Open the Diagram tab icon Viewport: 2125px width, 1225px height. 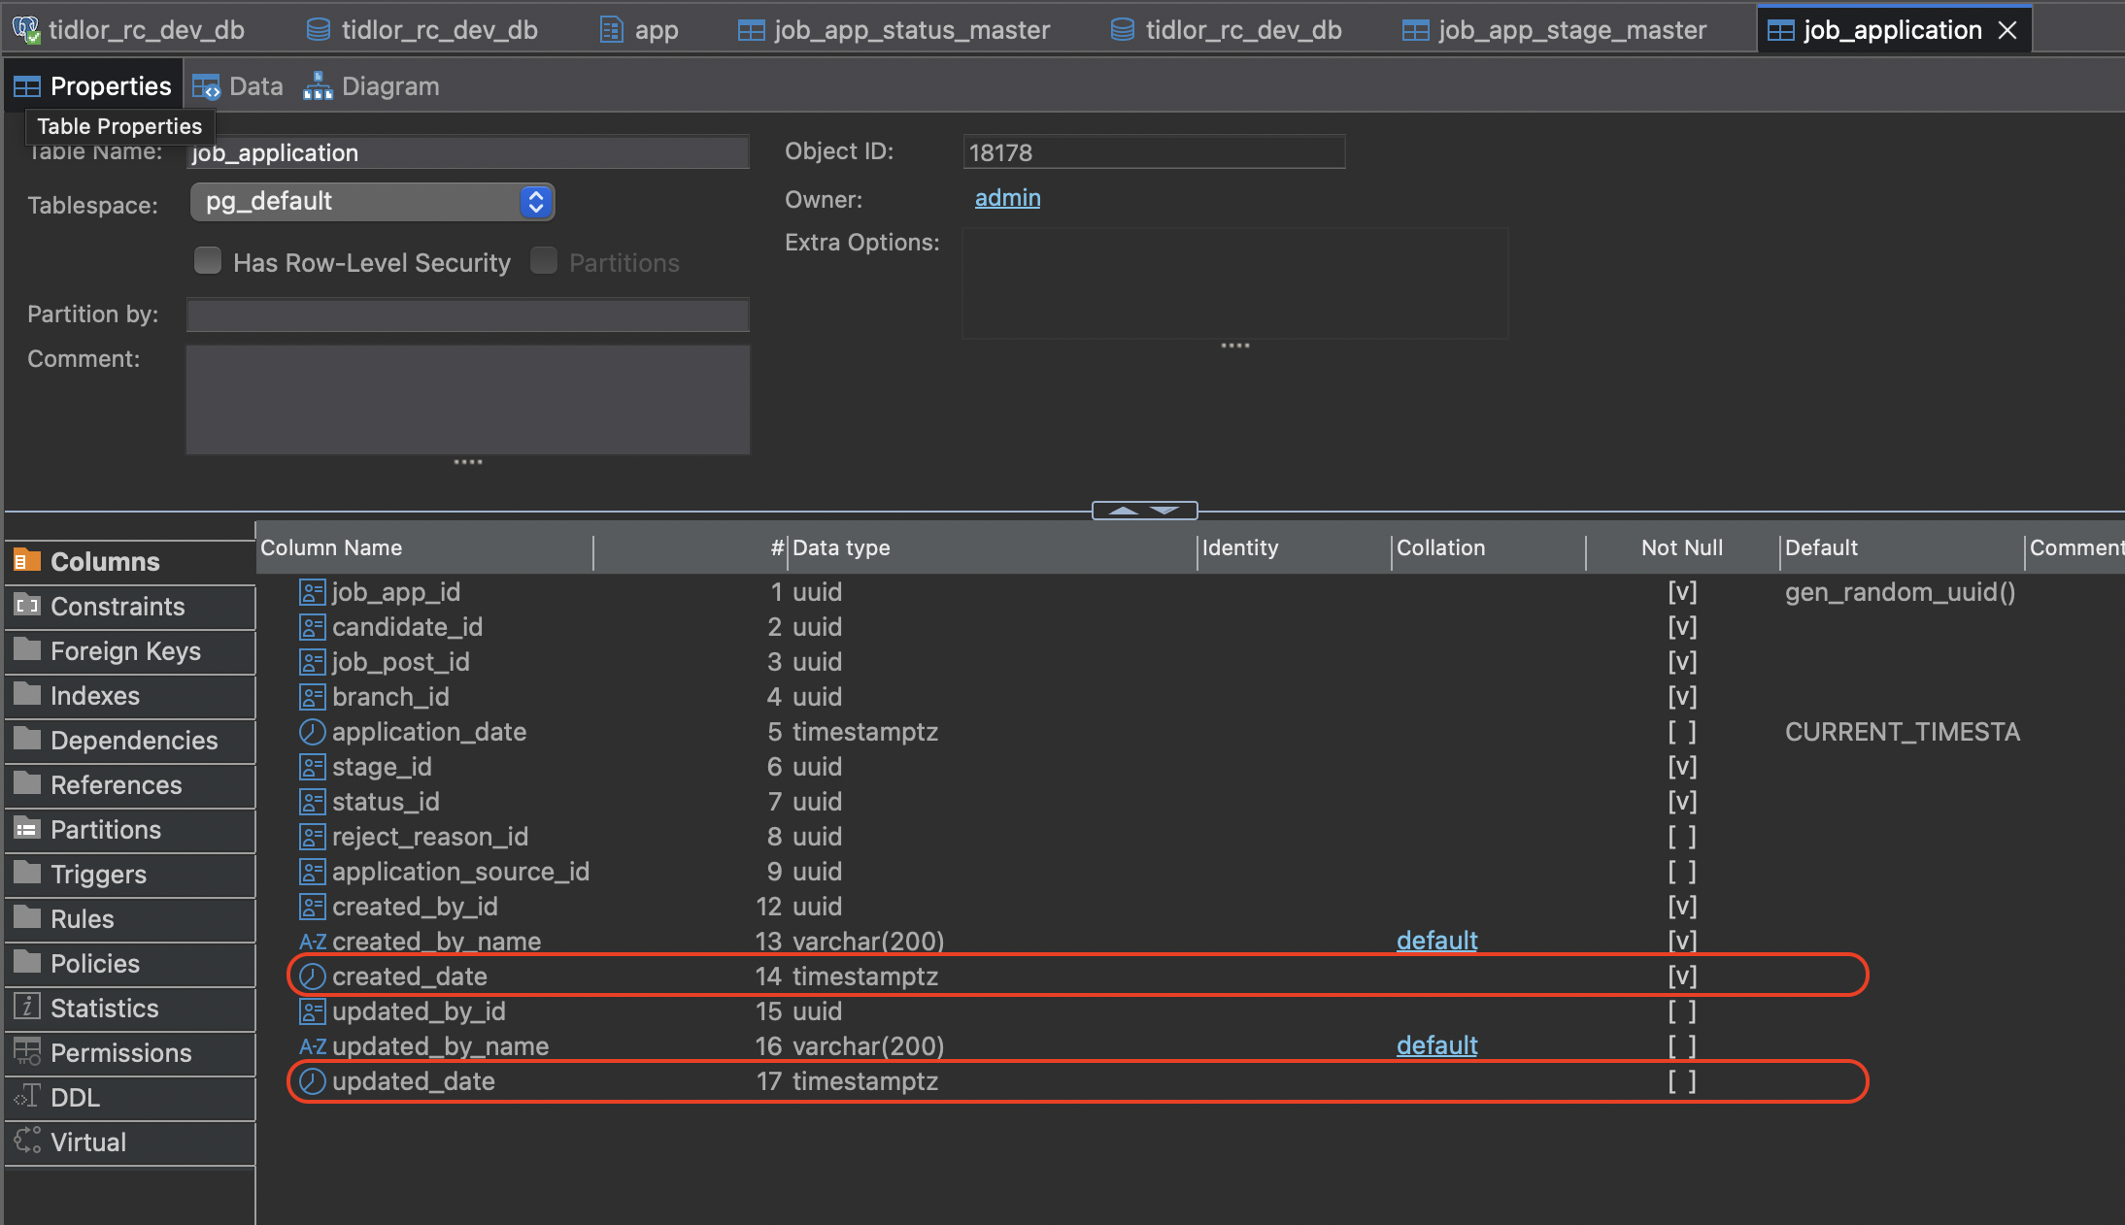318,87
